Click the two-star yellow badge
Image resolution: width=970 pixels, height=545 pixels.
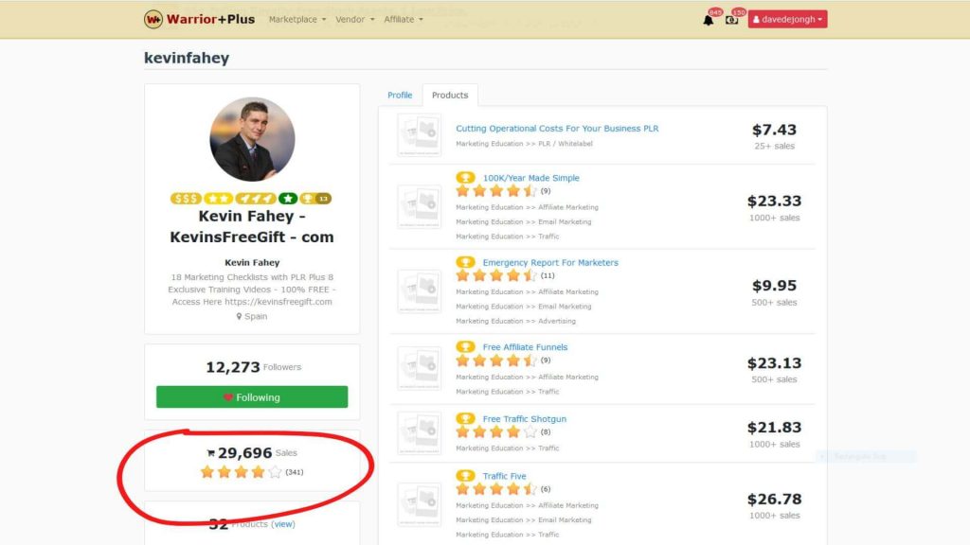coord(219,199)
